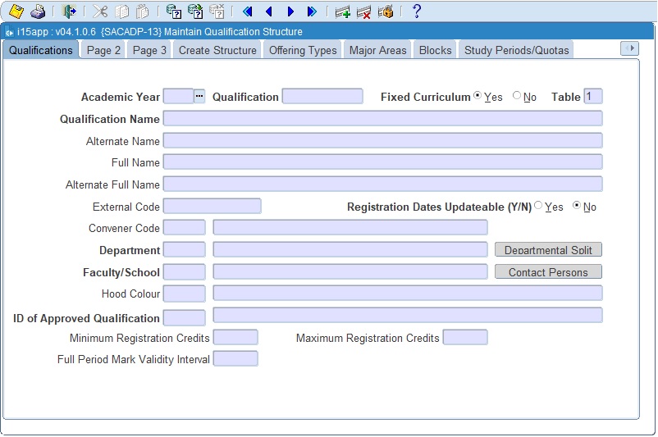Jump to the last record arrow
This screenshot has height=437, width=658.
pyautogui.click(x=312, y=11)
